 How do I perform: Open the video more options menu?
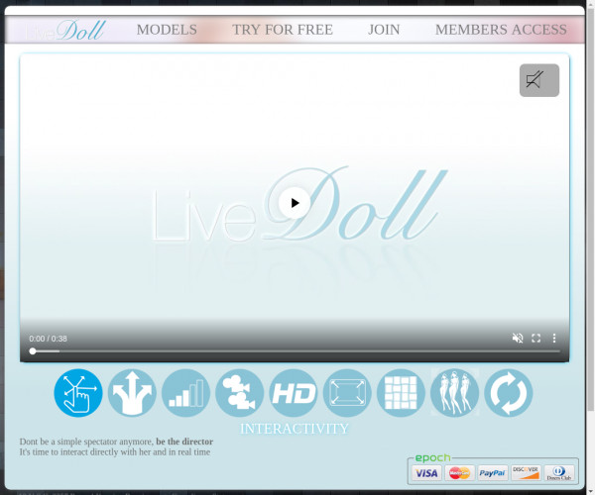[554, 338]
